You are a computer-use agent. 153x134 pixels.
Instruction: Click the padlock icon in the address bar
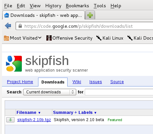click(20, 26)
